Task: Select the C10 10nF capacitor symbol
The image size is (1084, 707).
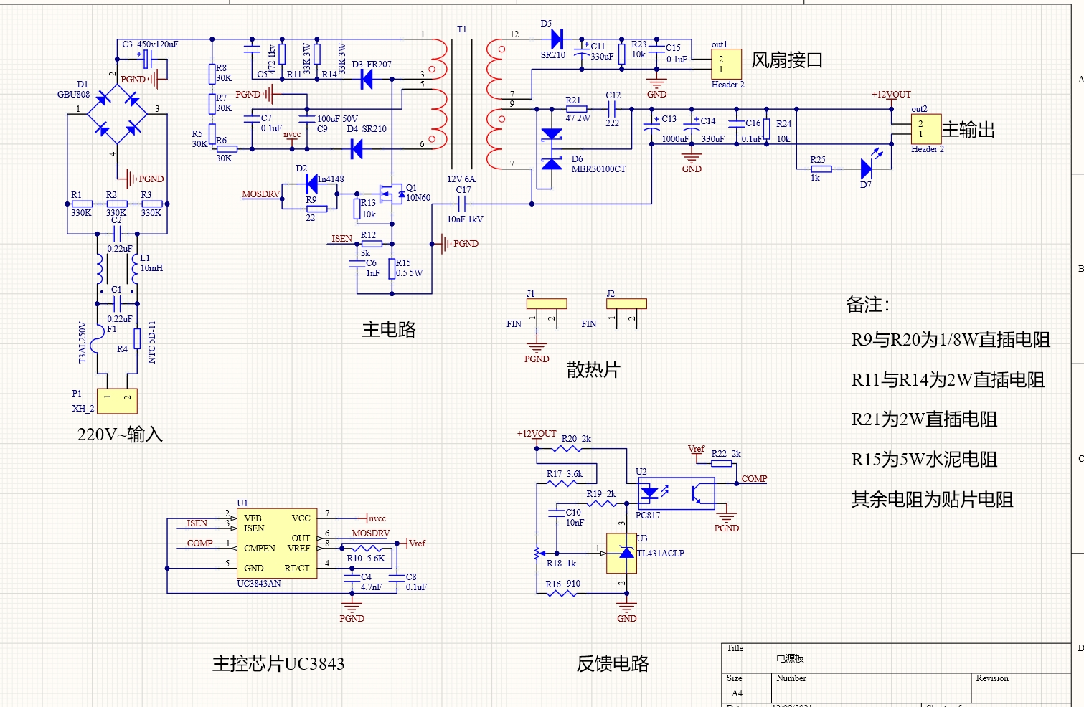Action: 557,513
